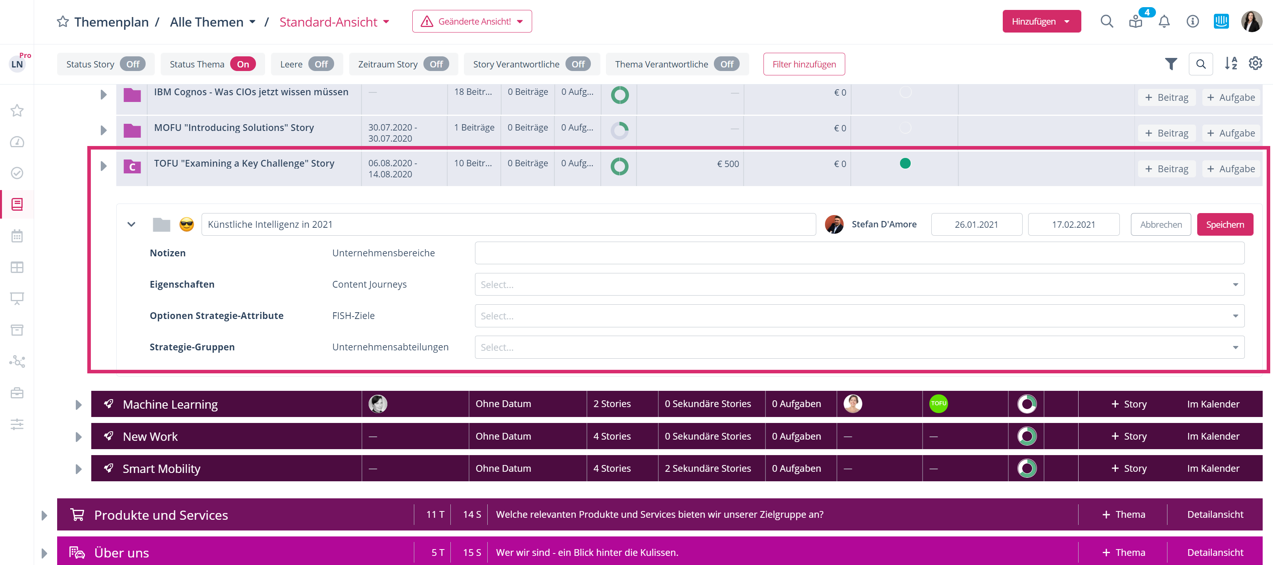Image resolution: width=1273 pixels, height=565 pixels.
Task: Open the gift box updates icon
Action: click(1136, 22)
